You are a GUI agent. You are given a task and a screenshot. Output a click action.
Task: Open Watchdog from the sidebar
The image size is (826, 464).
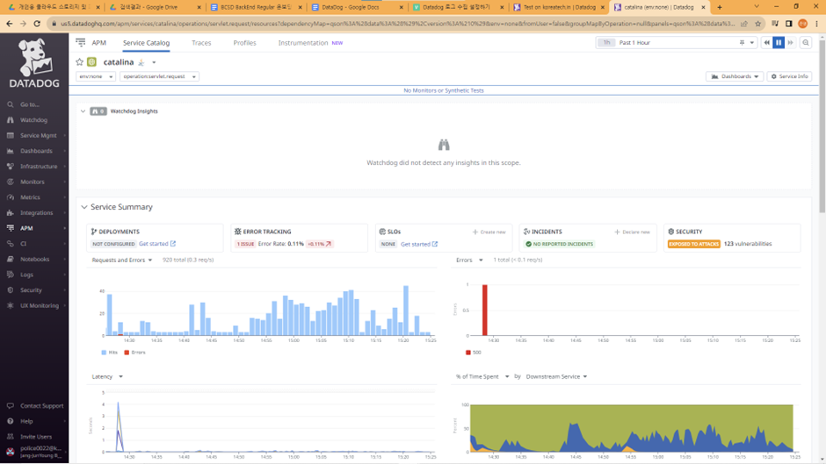(x=33, y=120)
